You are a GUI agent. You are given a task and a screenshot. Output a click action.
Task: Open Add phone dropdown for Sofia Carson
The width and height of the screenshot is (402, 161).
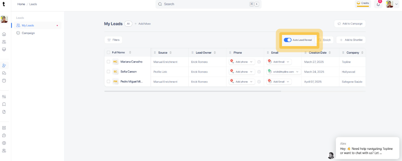point(242,72)
